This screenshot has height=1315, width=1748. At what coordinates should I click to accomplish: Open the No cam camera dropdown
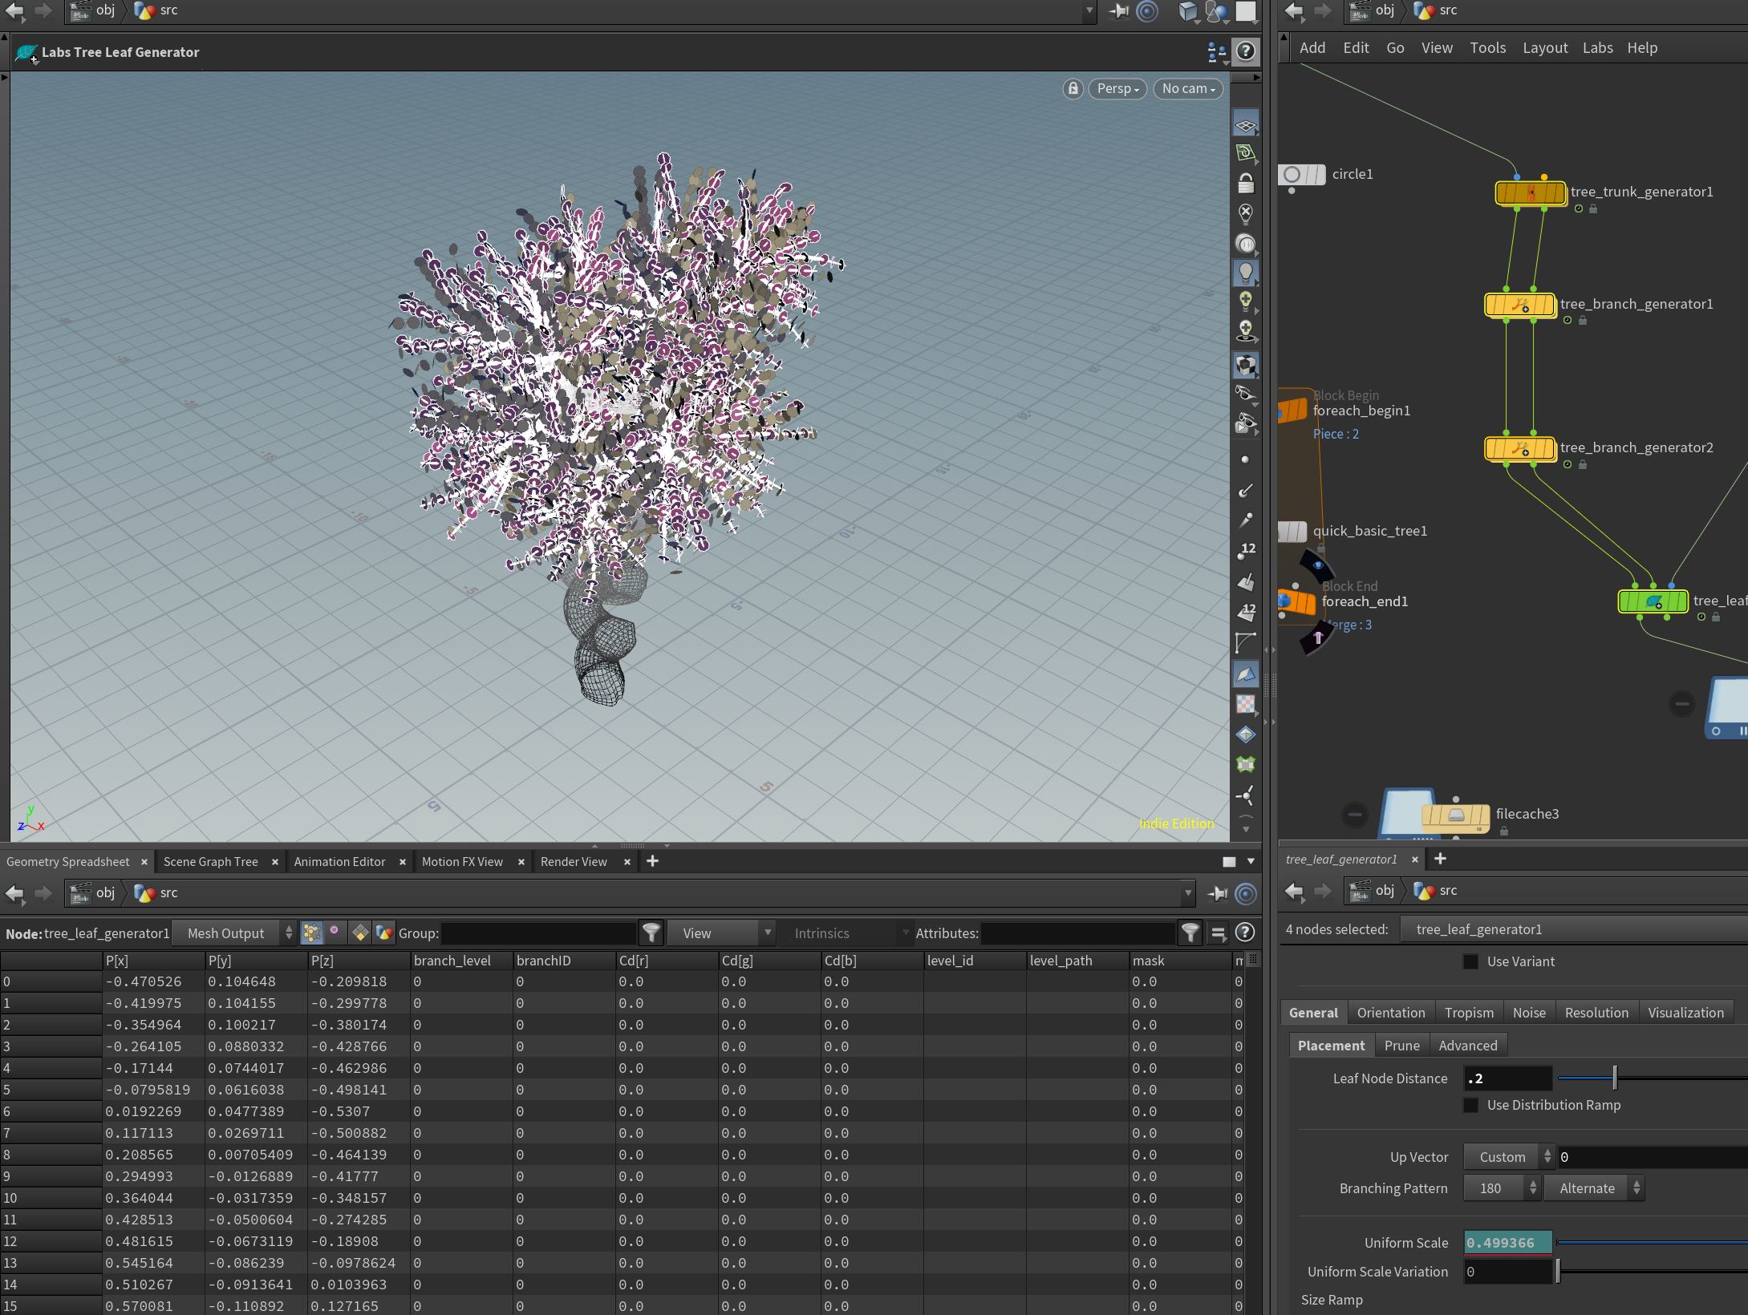click(x=1188, y=88)
